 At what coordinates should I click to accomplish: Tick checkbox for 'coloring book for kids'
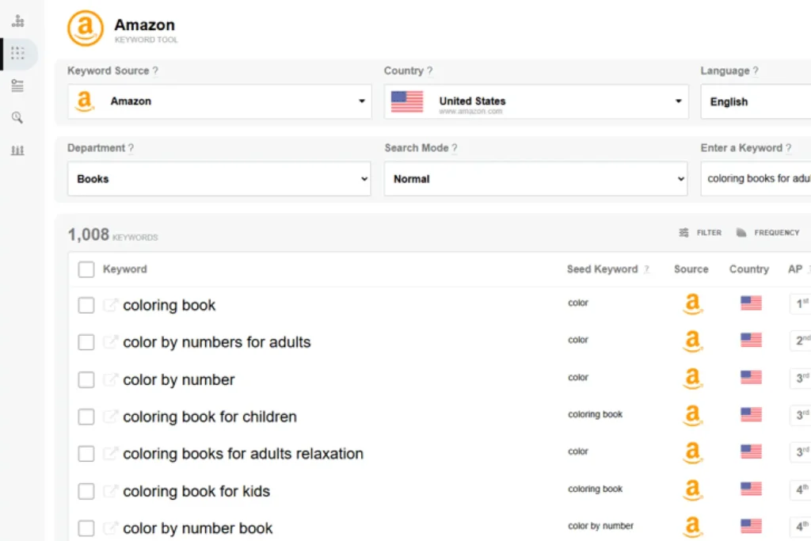tap(86, 491)
